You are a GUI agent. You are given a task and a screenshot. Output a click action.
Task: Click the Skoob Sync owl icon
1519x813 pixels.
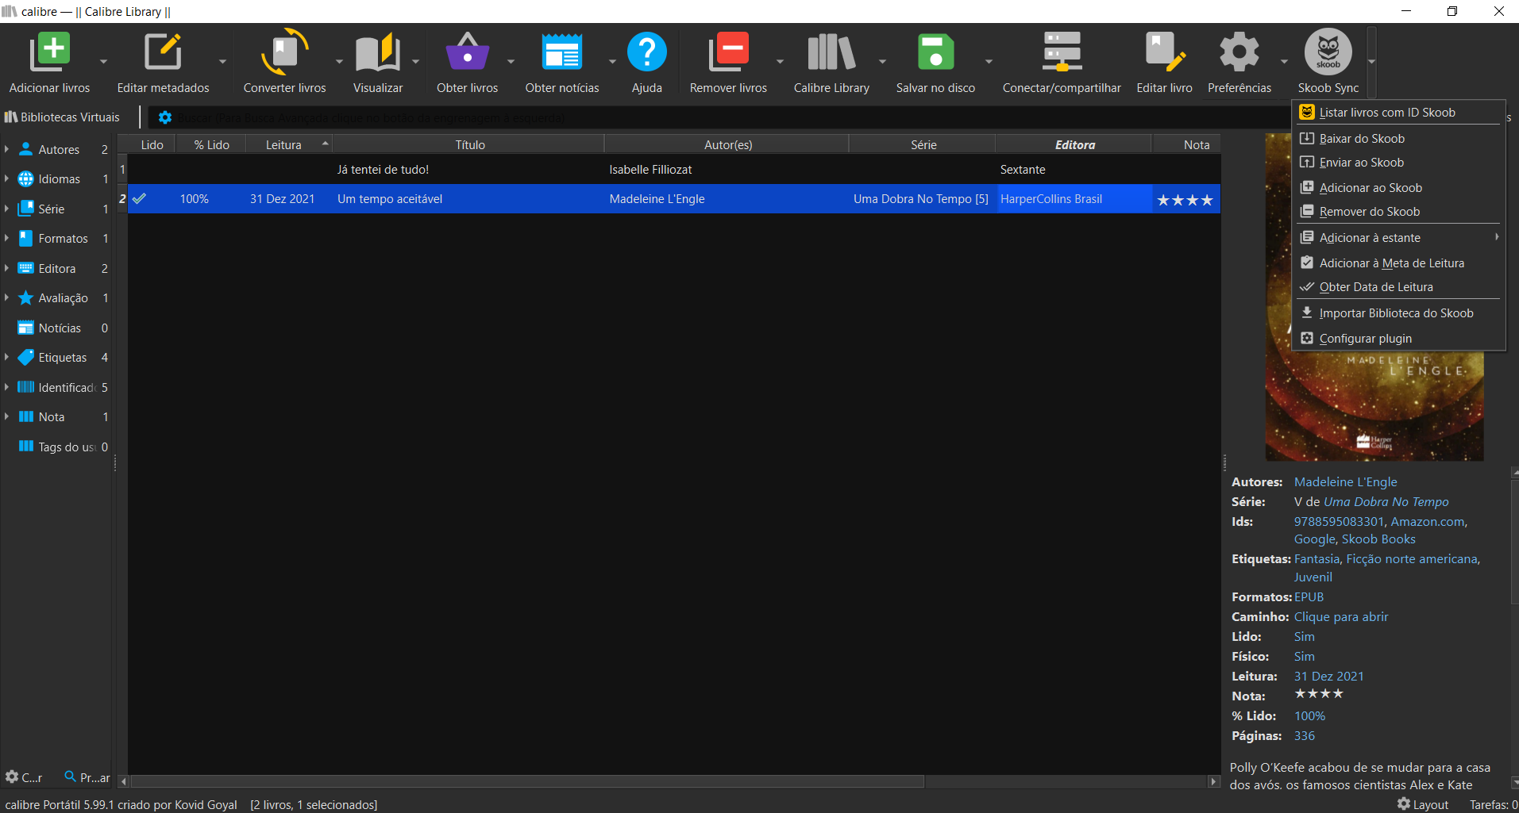tap(1328, 52)
